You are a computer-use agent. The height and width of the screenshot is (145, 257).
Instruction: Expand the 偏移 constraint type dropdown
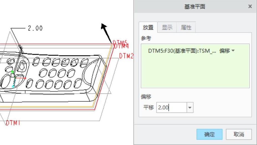(x=227, y=51)
